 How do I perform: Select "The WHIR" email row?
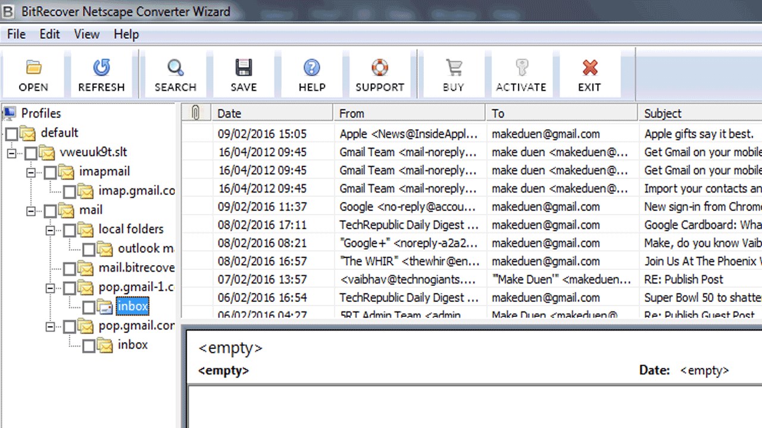pos(471,261)
